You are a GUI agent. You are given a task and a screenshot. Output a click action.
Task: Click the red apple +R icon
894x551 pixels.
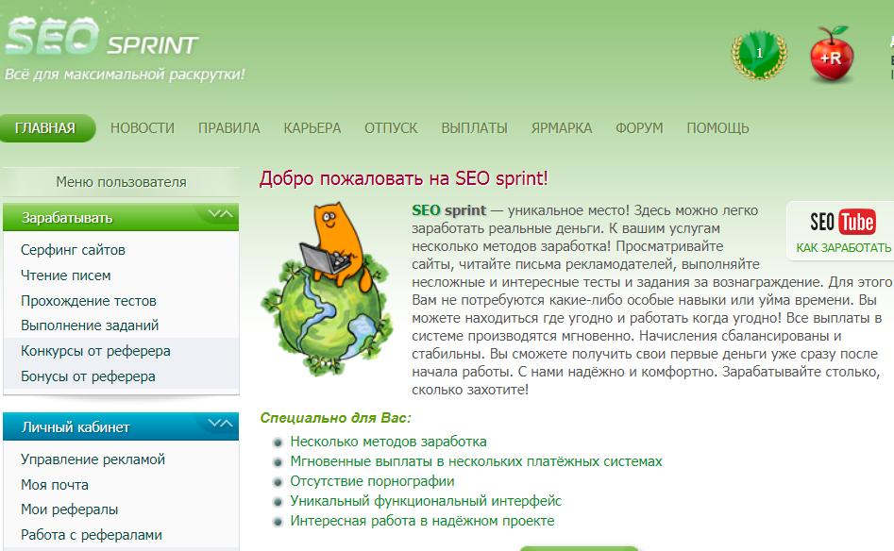tap(831, 54)
